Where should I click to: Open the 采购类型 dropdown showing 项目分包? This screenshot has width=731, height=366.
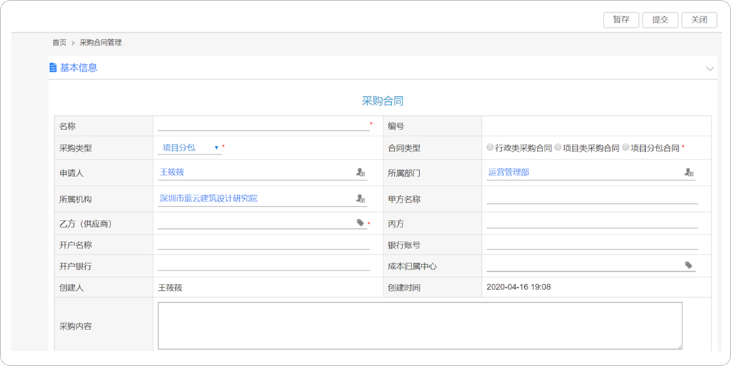point(190,148)
